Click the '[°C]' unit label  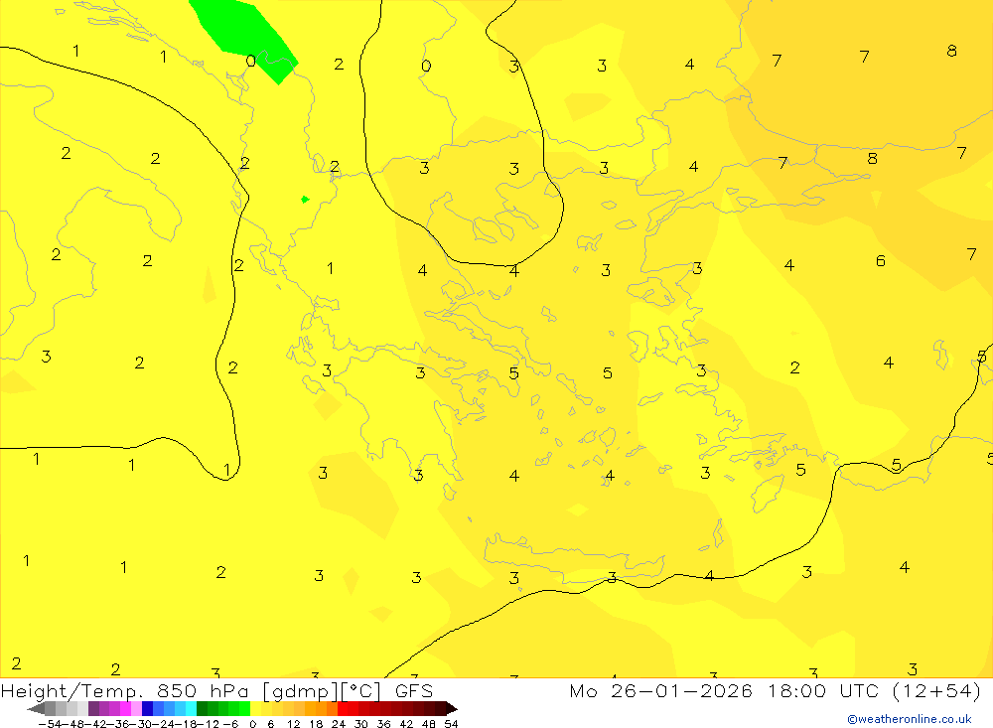click(361, 690)
